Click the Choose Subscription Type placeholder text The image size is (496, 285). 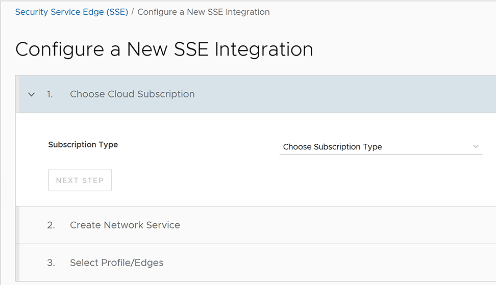pos(332,147)
